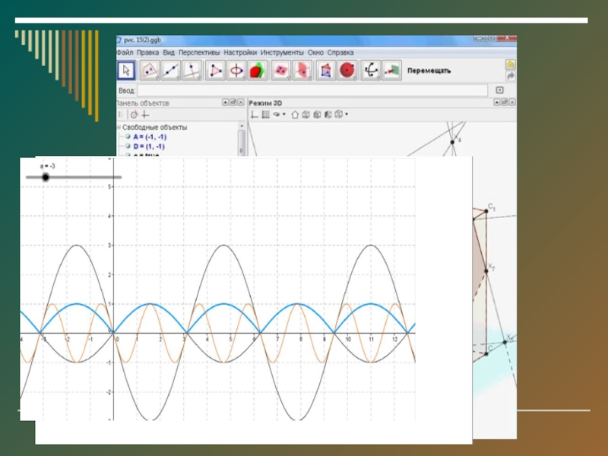Image resolution: width=608 pixels, height=456 pixels.
Task: Pick the Sphere tool icon
Action: [x=348, y=71]
